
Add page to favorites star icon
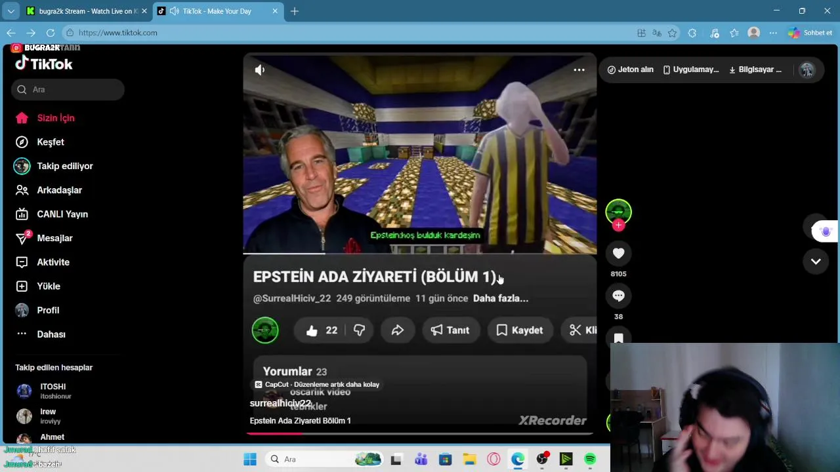click(x=672, y=33)
